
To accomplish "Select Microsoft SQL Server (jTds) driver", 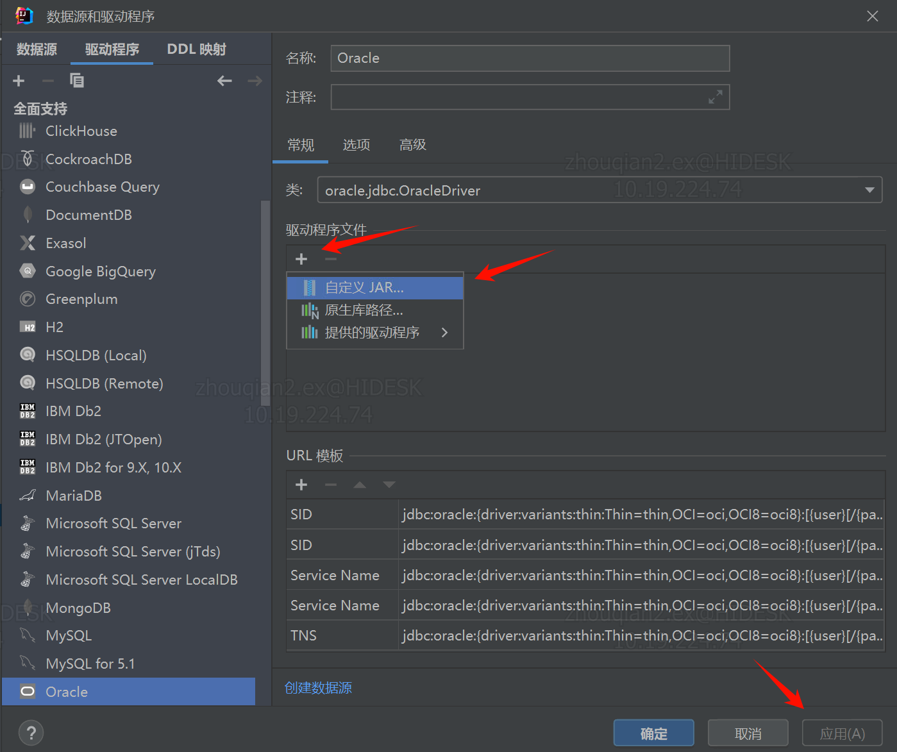I will (x=133, y=551).
